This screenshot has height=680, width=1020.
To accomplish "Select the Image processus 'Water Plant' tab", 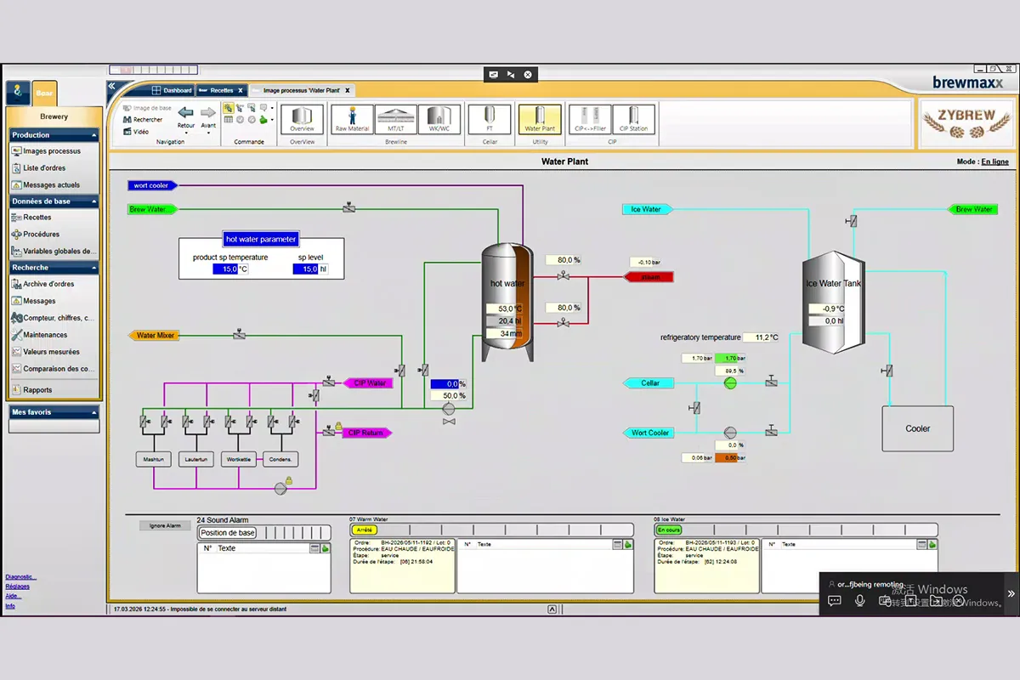I will tap(302, 90).
